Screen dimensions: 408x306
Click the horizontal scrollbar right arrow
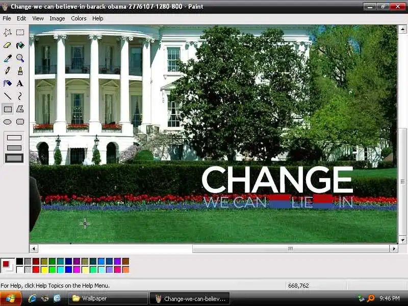click(x=394, y=249)
